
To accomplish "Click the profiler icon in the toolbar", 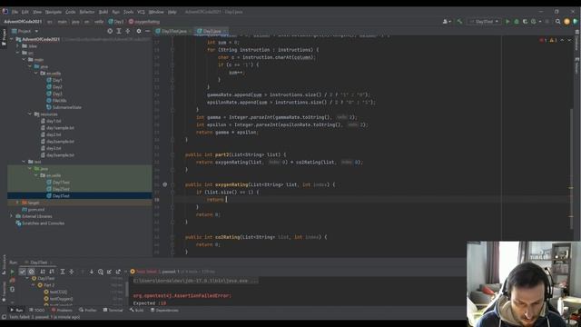I will [534, 22].
